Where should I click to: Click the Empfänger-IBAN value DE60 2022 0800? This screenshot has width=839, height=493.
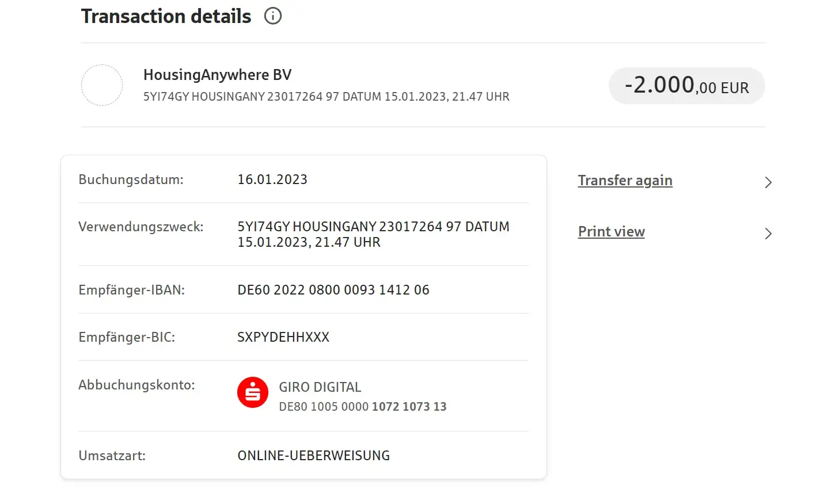[333, 290]
